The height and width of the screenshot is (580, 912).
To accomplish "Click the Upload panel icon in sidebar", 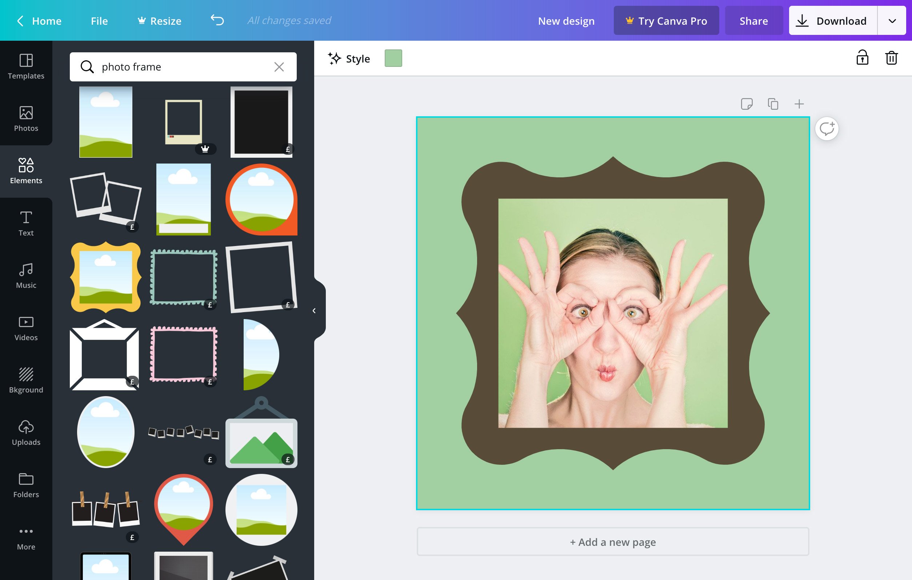I will pos(26,432).
